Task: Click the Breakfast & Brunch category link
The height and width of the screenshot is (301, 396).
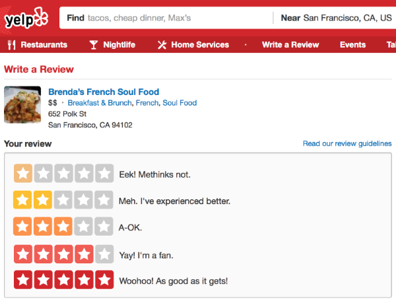Action: (x=99, y=103)
